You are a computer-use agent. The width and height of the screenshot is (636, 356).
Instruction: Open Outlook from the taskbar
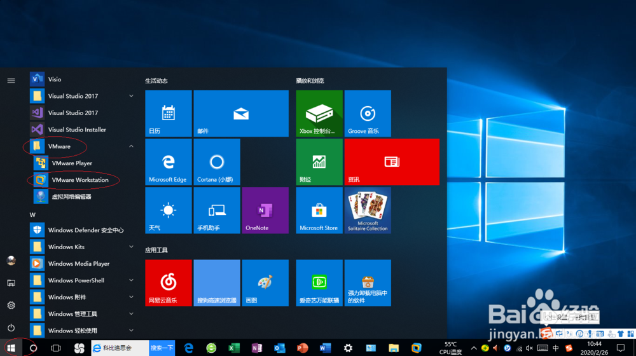click(x=279, y=348)
